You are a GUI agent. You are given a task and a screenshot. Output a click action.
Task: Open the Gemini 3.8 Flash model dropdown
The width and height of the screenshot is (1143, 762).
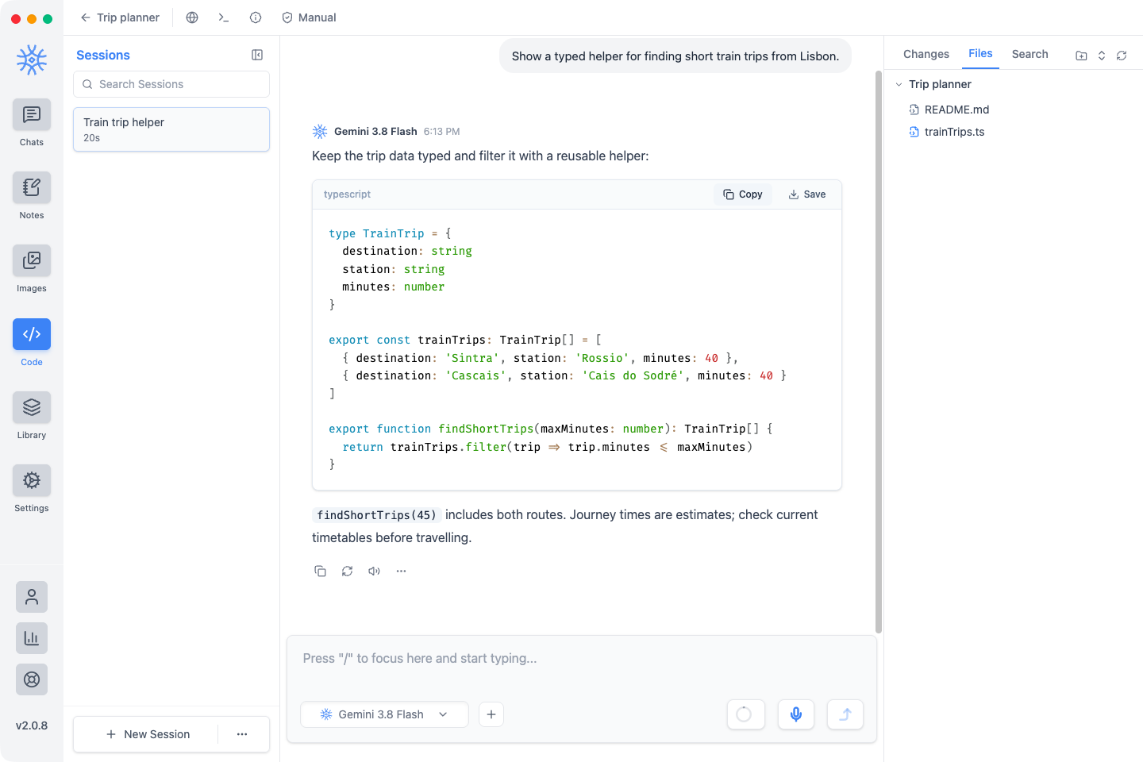click(385, 714)
